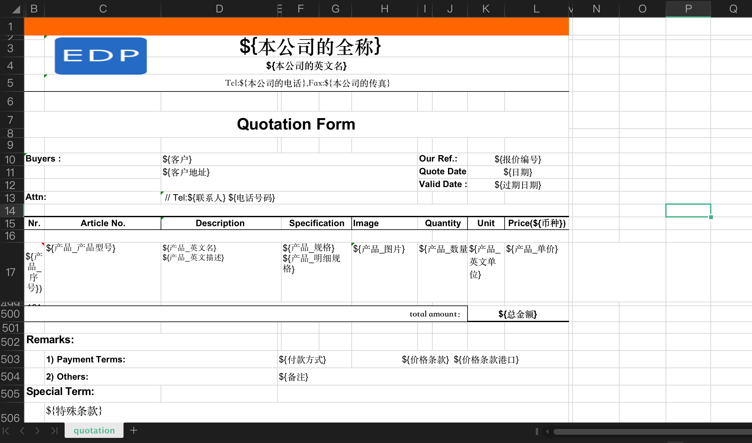Select column D header
The image size is (752, 443).
coord(219,9)
